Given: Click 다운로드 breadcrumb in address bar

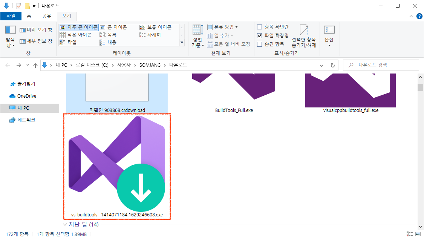Looking at the screenshot, I should click(178, 65).
